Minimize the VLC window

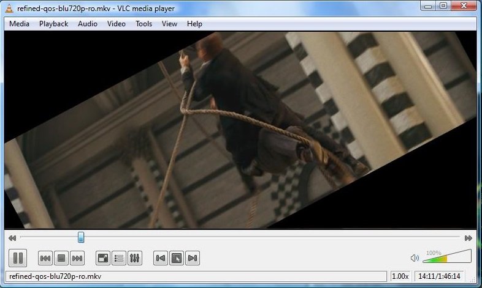click(x=428, y=6)
